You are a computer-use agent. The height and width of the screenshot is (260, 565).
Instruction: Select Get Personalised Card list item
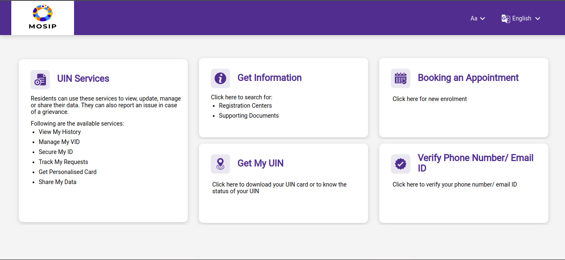pyautogui.click(x=67, y=172)
